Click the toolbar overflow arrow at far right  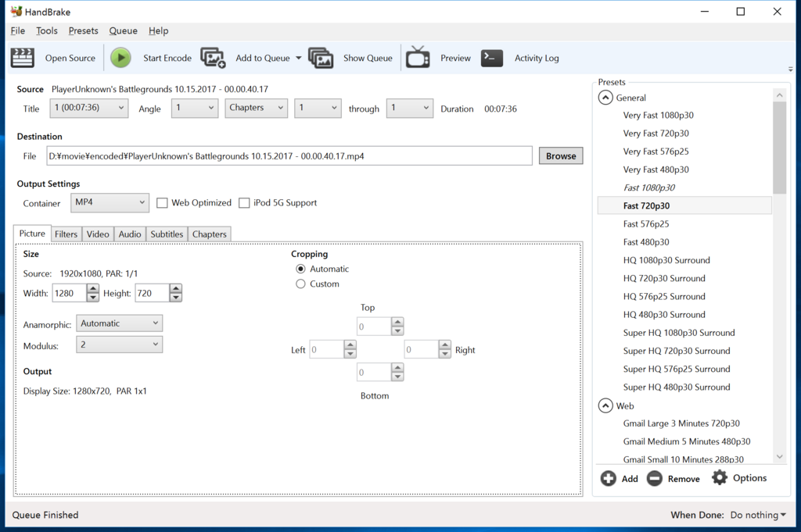(790, 69)
